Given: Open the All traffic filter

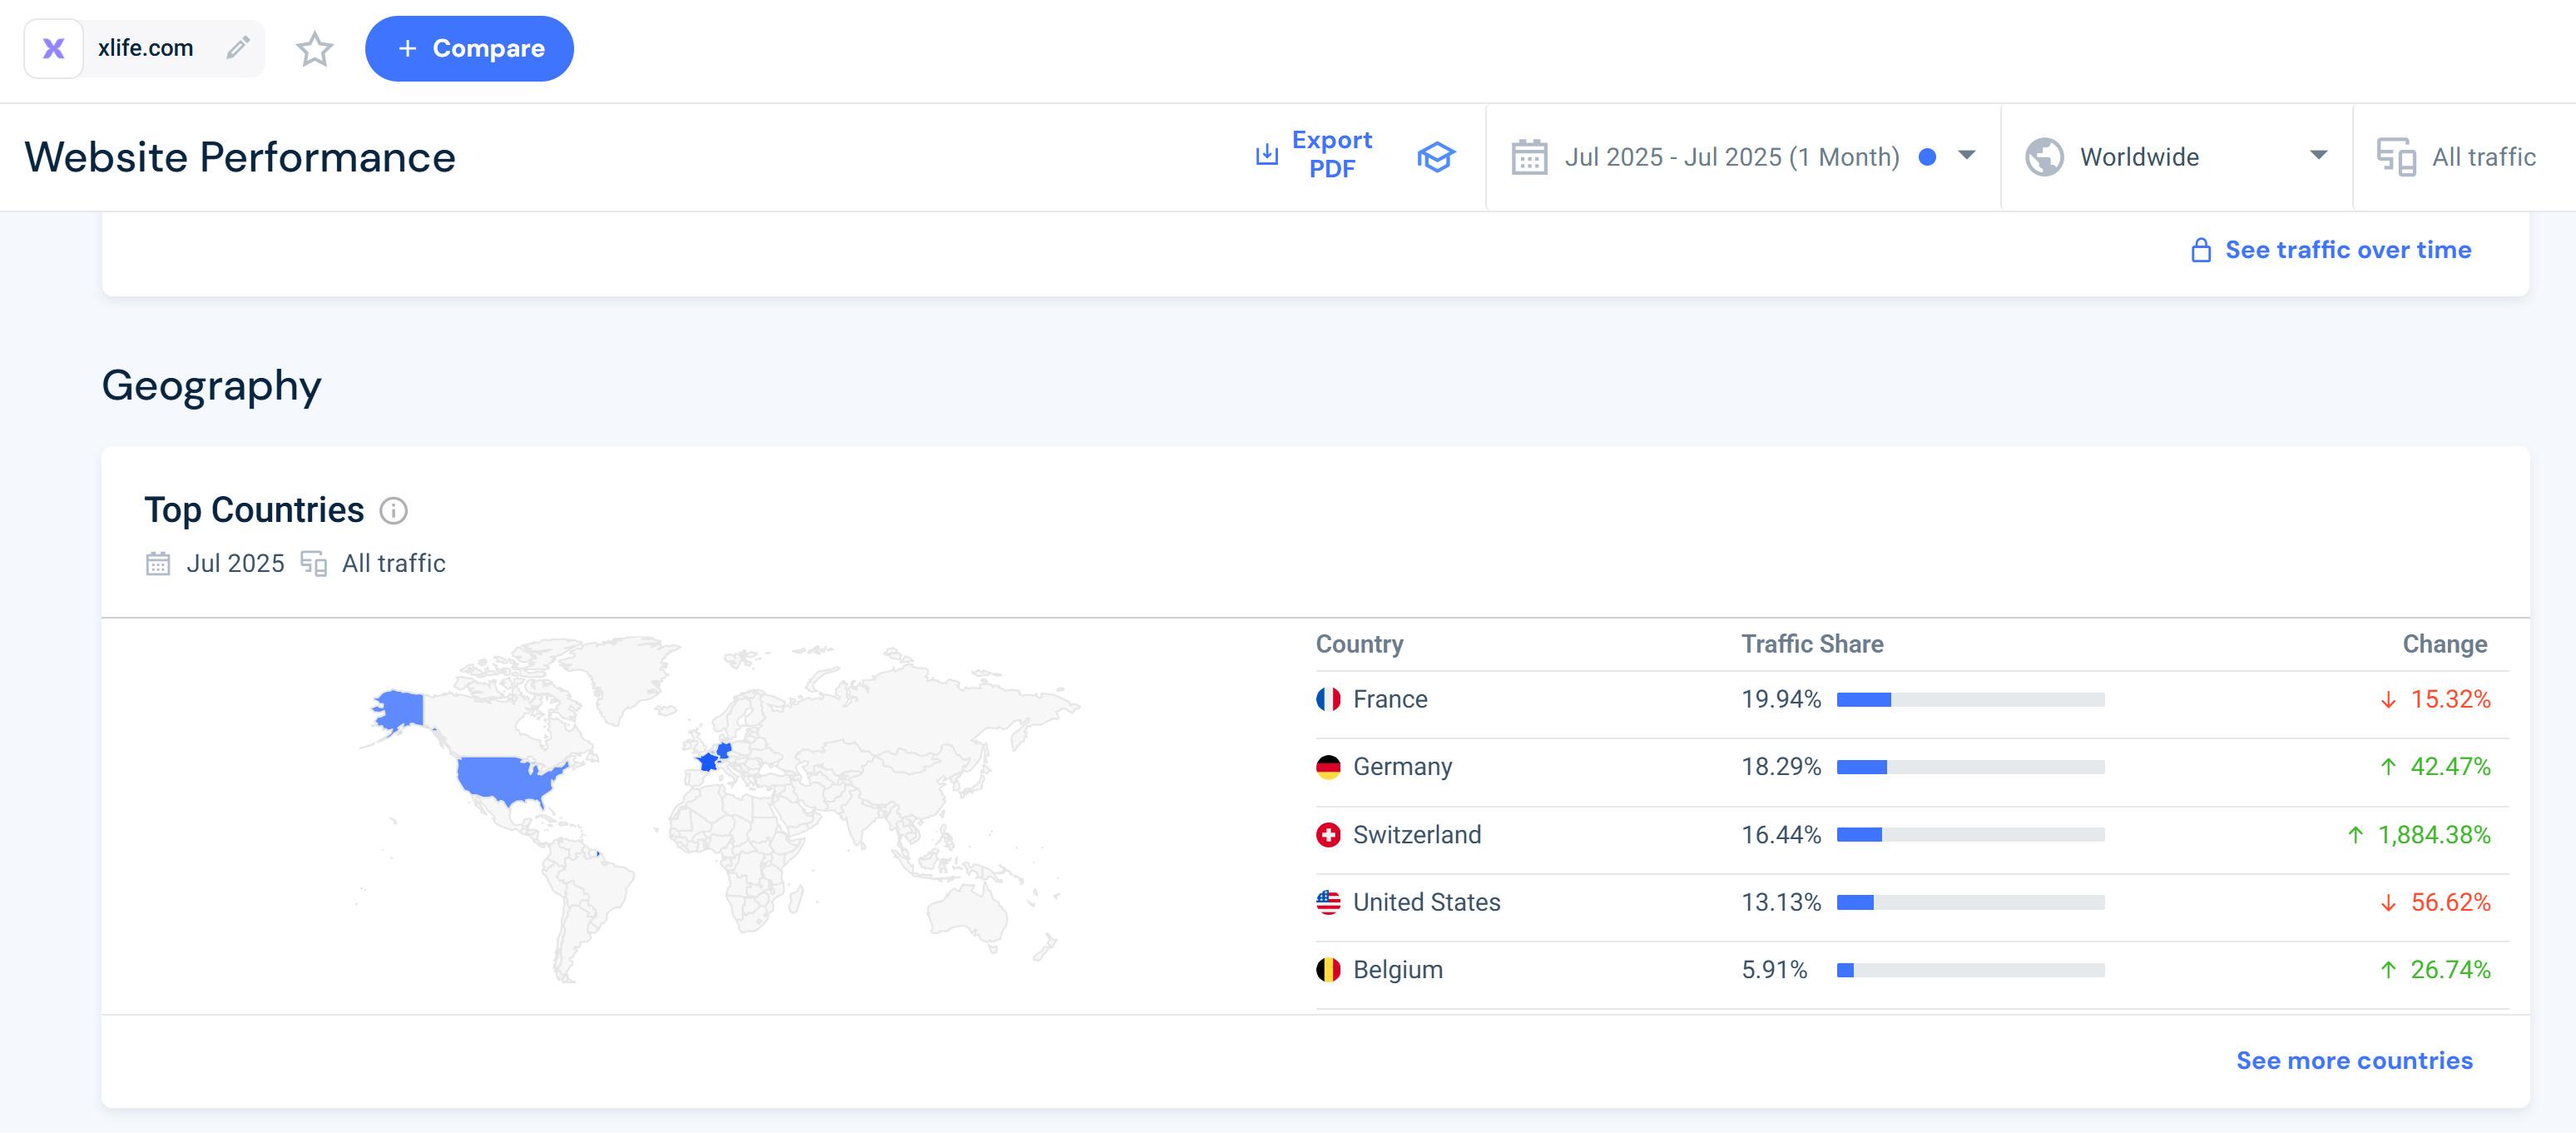Looking at the screenshot, I should [x=2483, y=157].
